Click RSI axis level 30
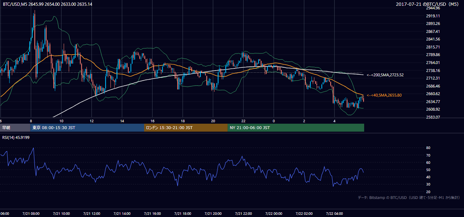 428,184
